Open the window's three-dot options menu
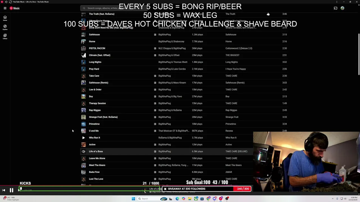 coord(337,2)
